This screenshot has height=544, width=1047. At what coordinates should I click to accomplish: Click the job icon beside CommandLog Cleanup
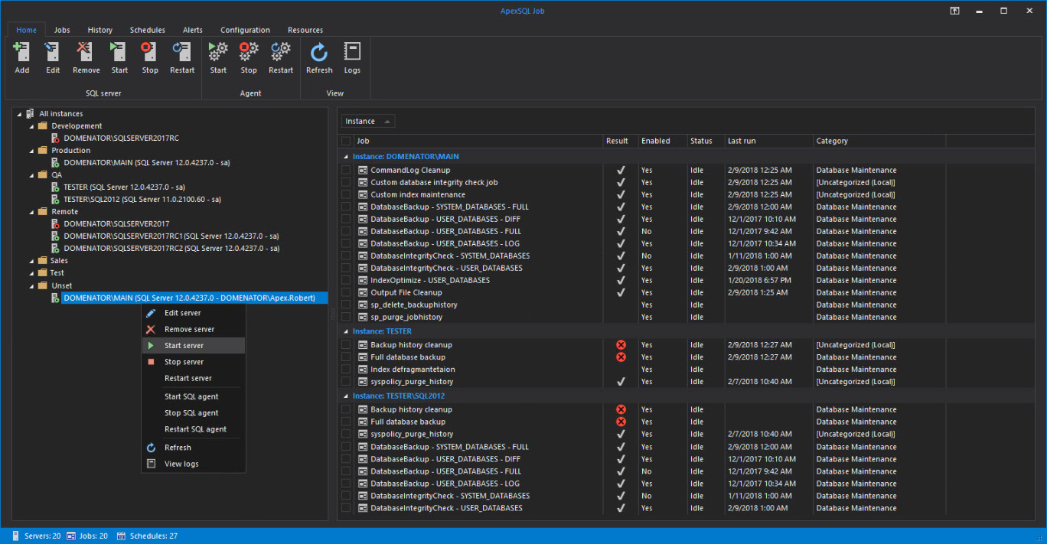[x=364, y=171]
